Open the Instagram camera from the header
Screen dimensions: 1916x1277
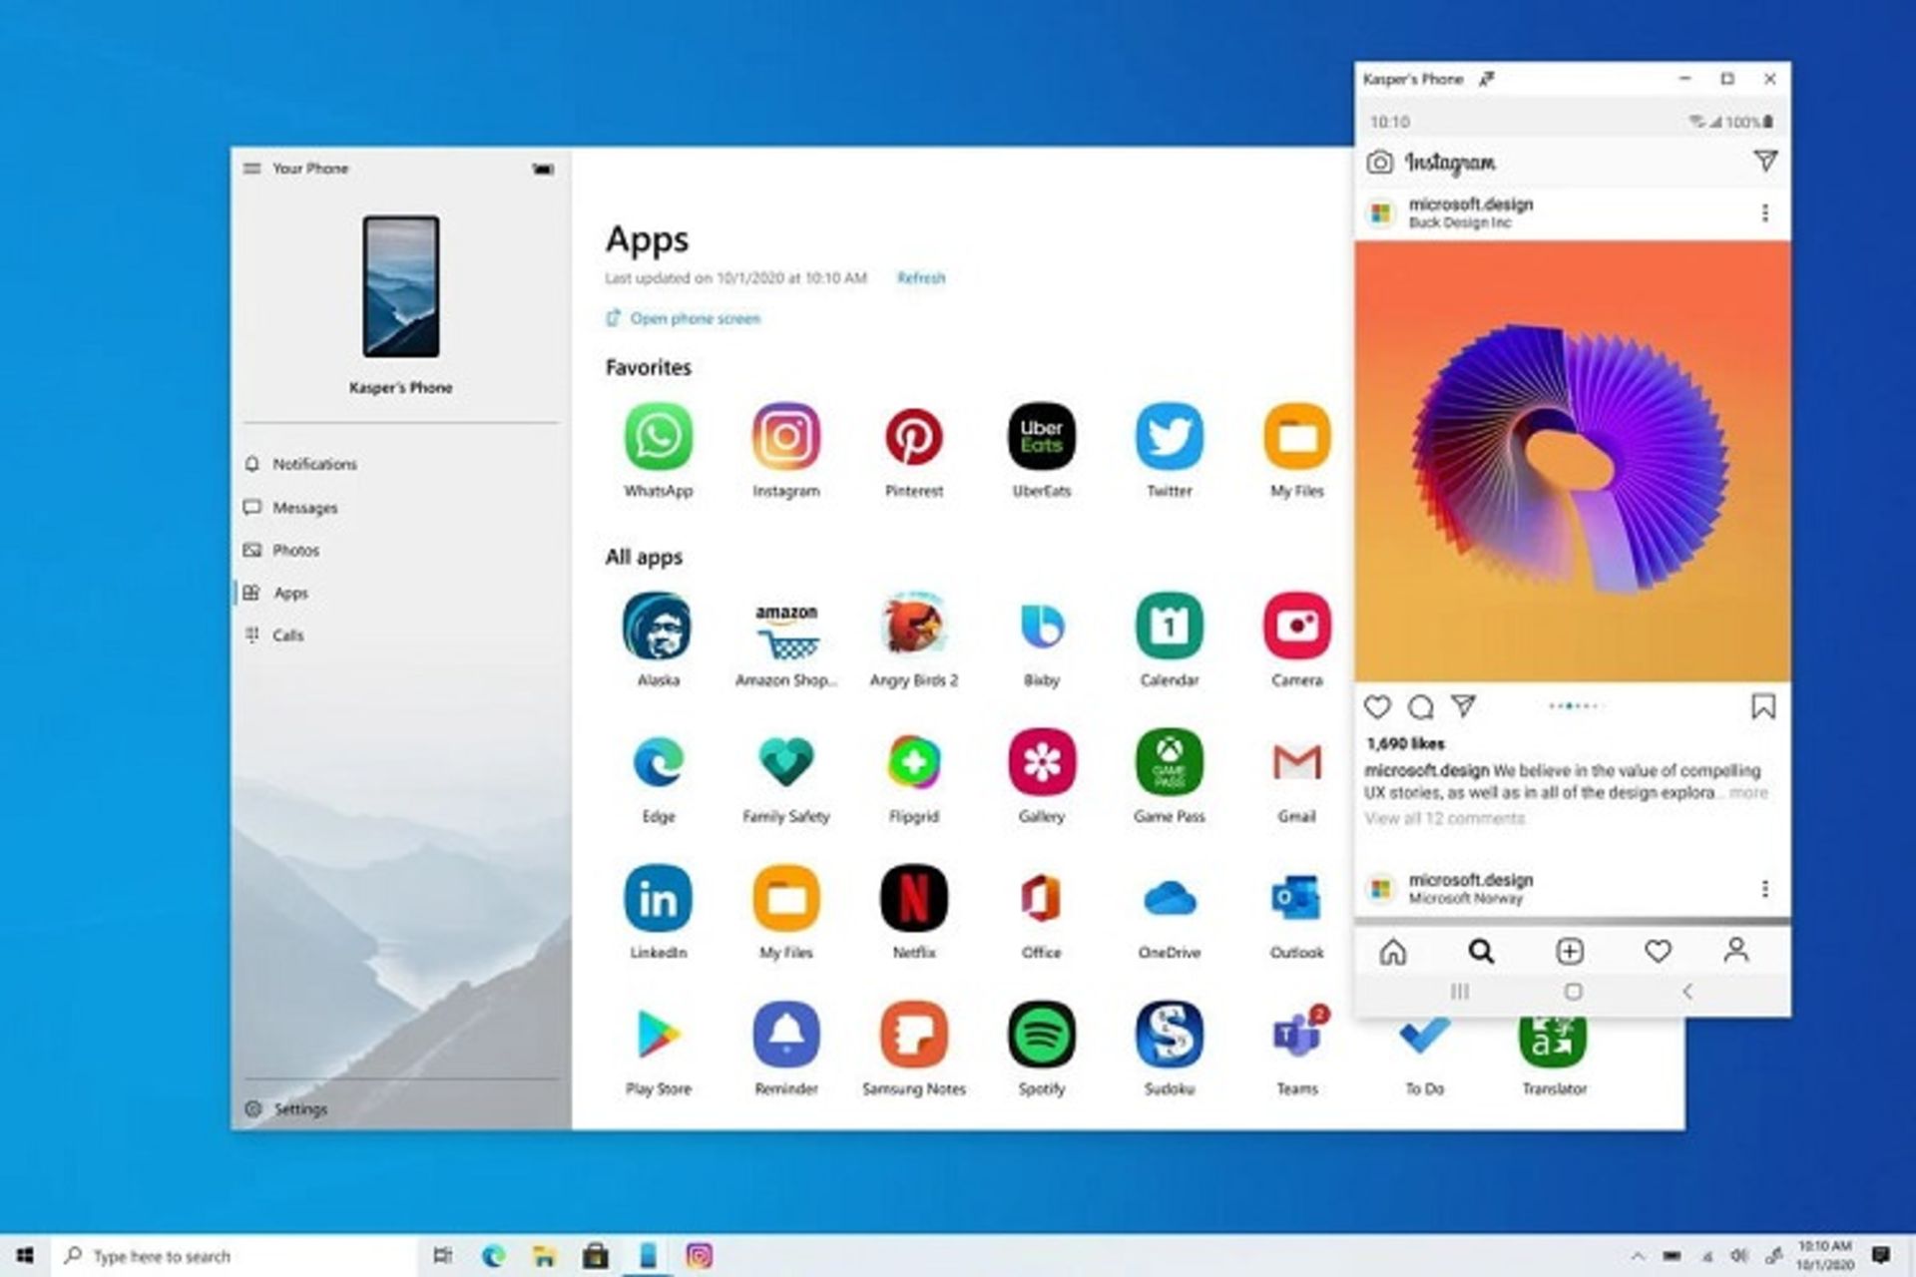coord(1381,161)
